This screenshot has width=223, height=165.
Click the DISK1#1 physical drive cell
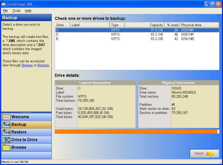point(187,34)
